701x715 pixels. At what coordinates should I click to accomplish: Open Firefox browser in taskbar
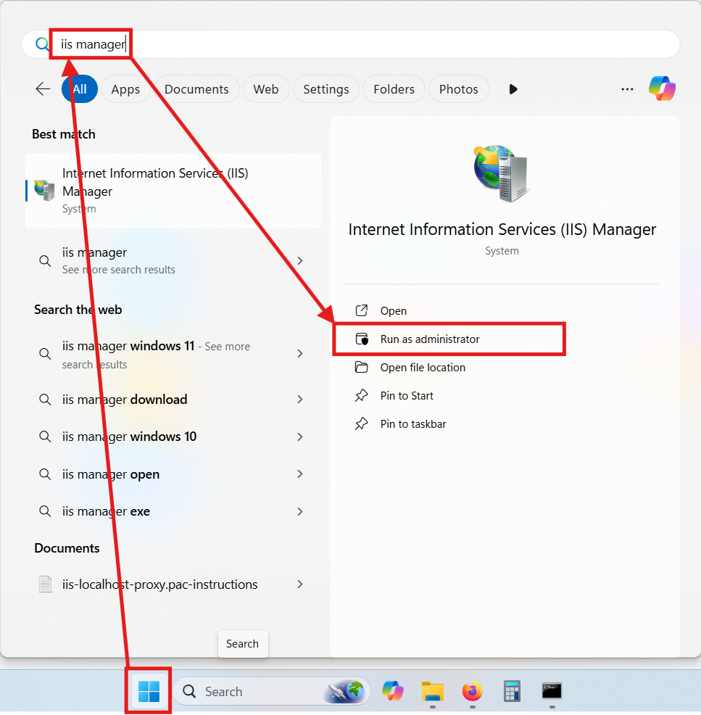tap(472, 692)
